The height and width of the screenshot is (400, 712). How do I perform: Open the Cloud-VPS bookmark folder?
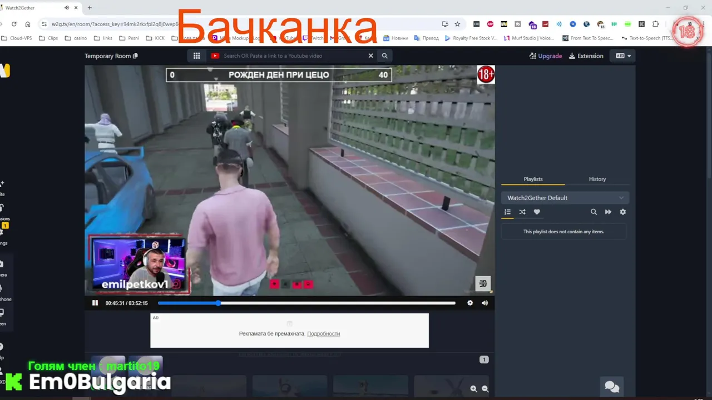pyautogui.click(x=17, y=38)
